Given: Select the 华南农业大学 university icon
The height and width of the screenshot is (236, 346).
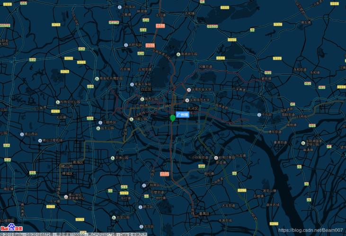Looking at the screenshot, I should [x=189, y=90].
